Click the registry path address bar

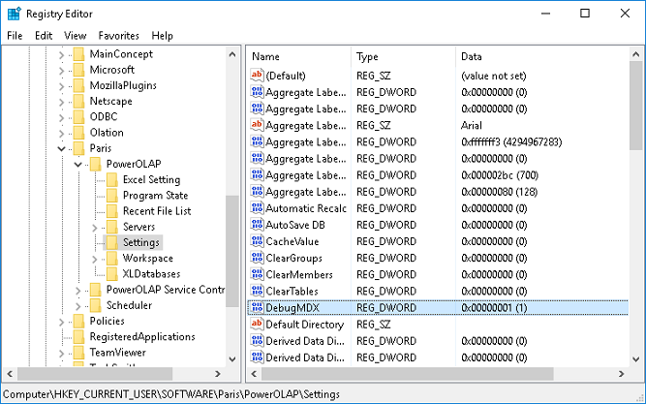323,394
